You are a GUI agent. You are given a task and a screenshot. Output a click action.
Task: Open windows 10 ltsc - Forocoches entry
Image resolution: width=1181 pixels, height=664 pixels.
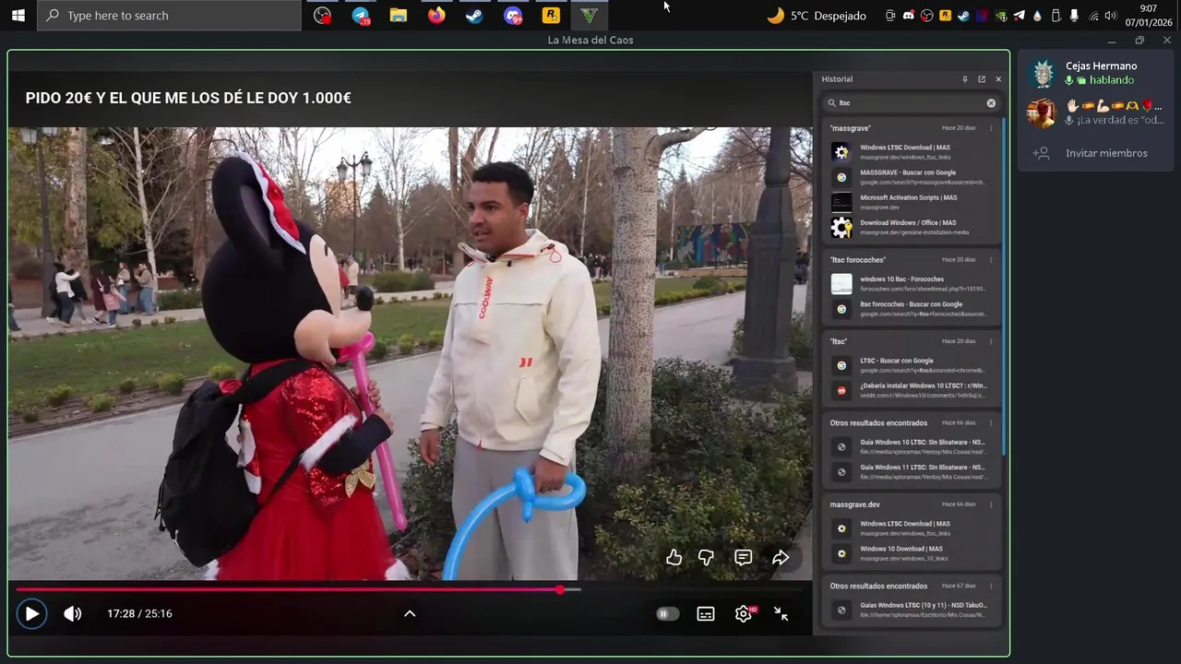[x=912, y=283]
